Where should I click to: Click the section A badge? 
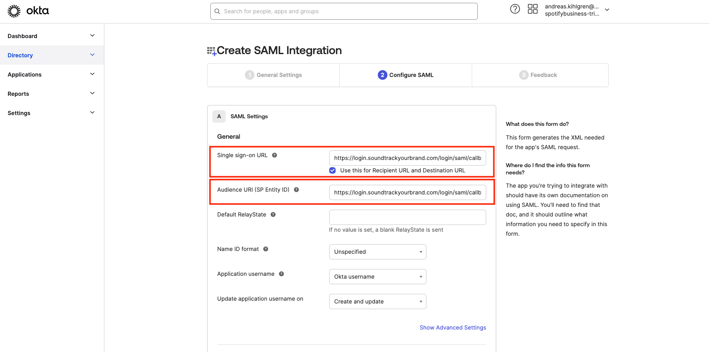[219, 116]
